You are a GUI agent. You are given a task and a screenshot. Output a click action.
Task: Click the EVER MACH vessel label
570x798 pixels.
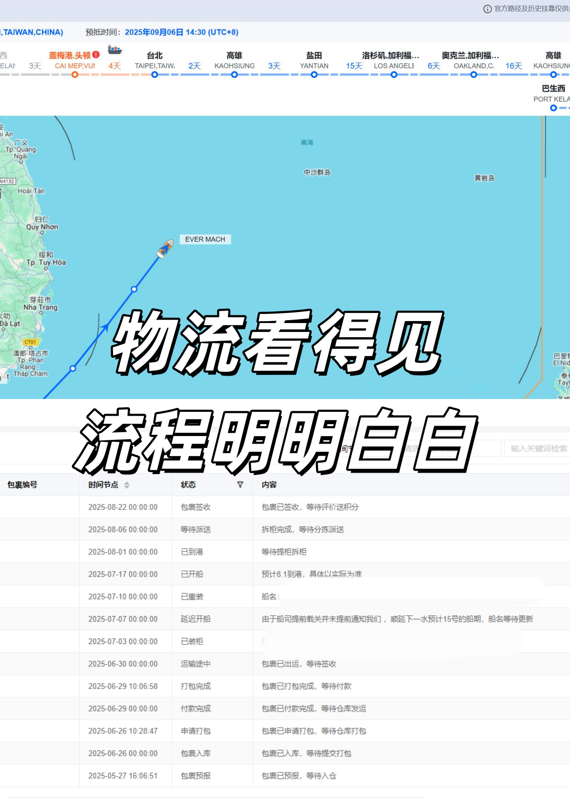pos(205,239)
